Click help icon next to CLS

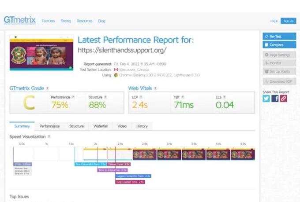coord(225,97)
